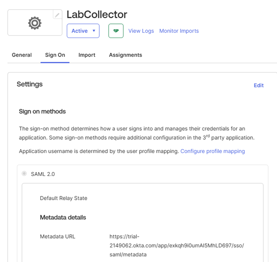This screenshot has height=262, width=277.
Task: Click the gear application logo
Action: pos(35,23)
